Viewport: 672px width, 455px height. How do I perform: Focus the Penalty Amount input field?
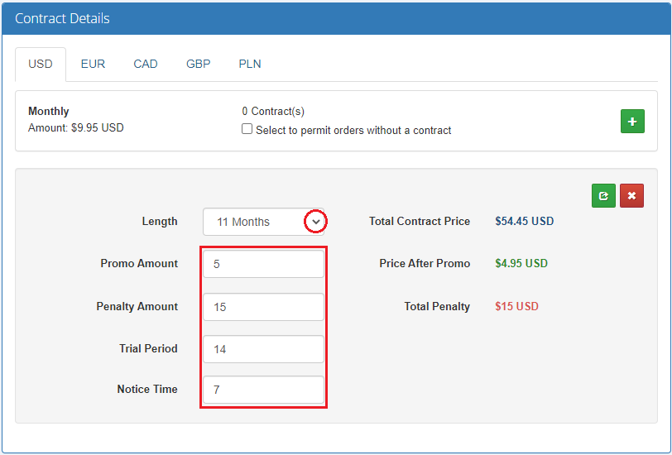click(263, 307)
